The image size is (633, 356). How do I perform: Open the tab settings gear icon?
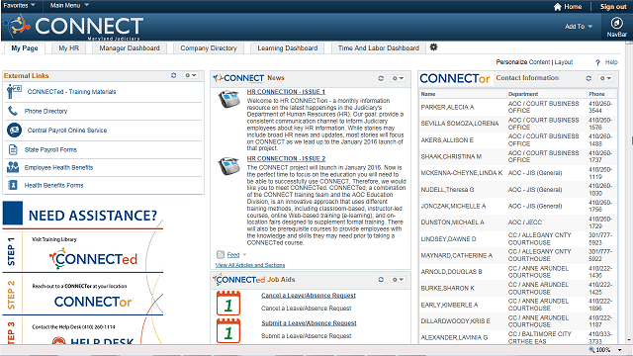click(x=433, y=47)
